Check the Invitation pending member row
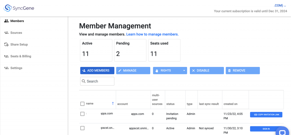291x135 pixels. [82, 114]
